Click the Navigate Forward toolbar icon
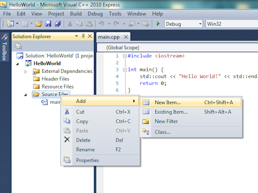The height and width of the screenshot is (193, 258). (146, 24)
